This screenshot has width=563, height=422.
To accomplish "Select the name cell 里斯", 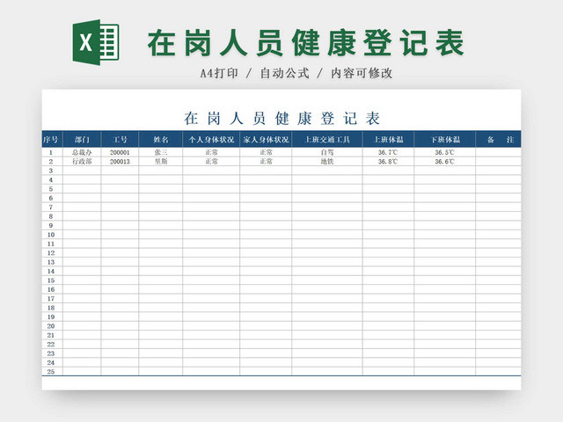I will (x=160, y=162).
